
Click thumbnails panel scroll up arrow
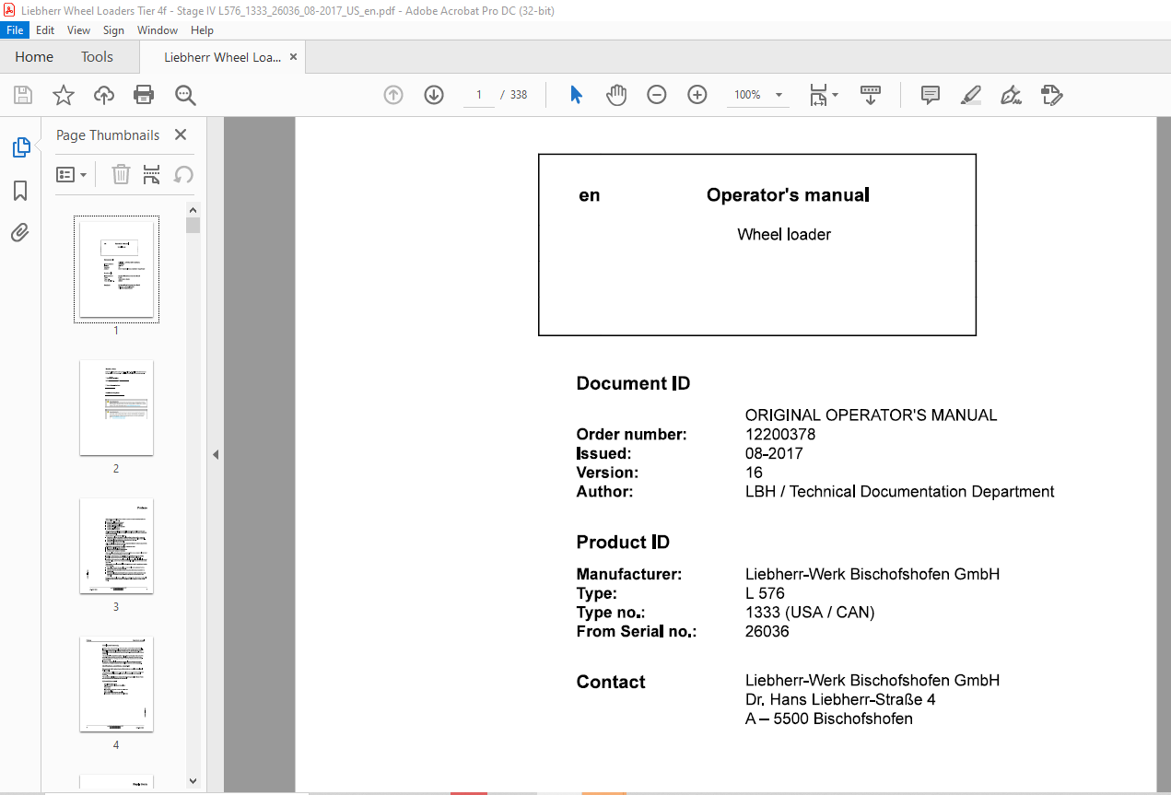click(193, 209)
